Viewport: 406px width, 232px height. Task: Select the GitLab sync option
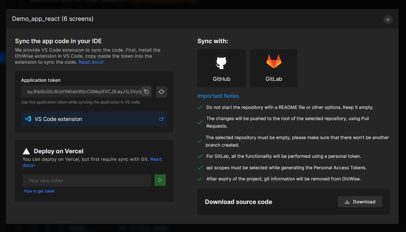click(273, 68)
